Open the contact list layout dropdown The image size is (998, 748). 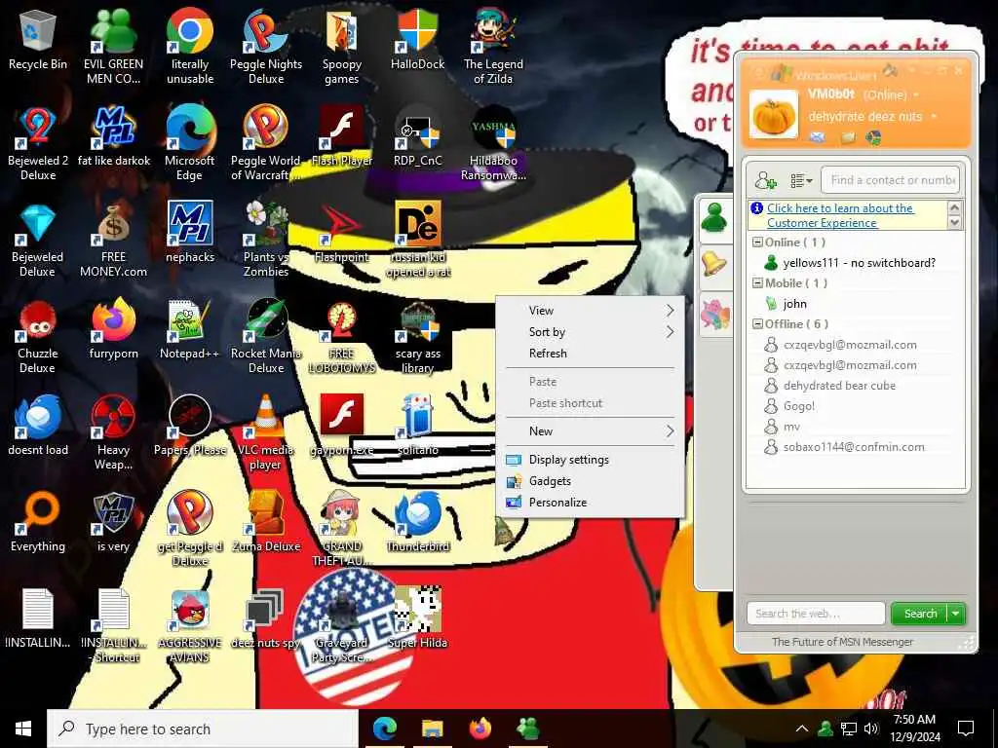click(801, 180)
